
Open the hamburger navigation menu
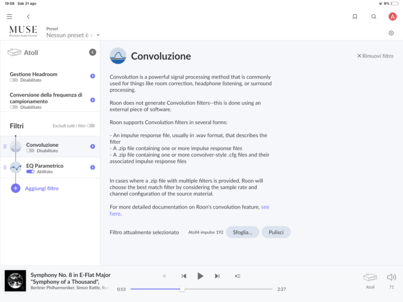pyautogui.click(x=9, y=17)
